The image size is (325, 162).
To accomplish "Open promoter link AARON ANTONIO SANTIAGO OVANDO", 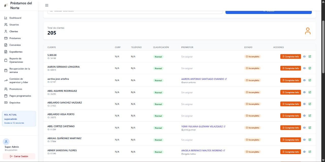I will (203, 79).
